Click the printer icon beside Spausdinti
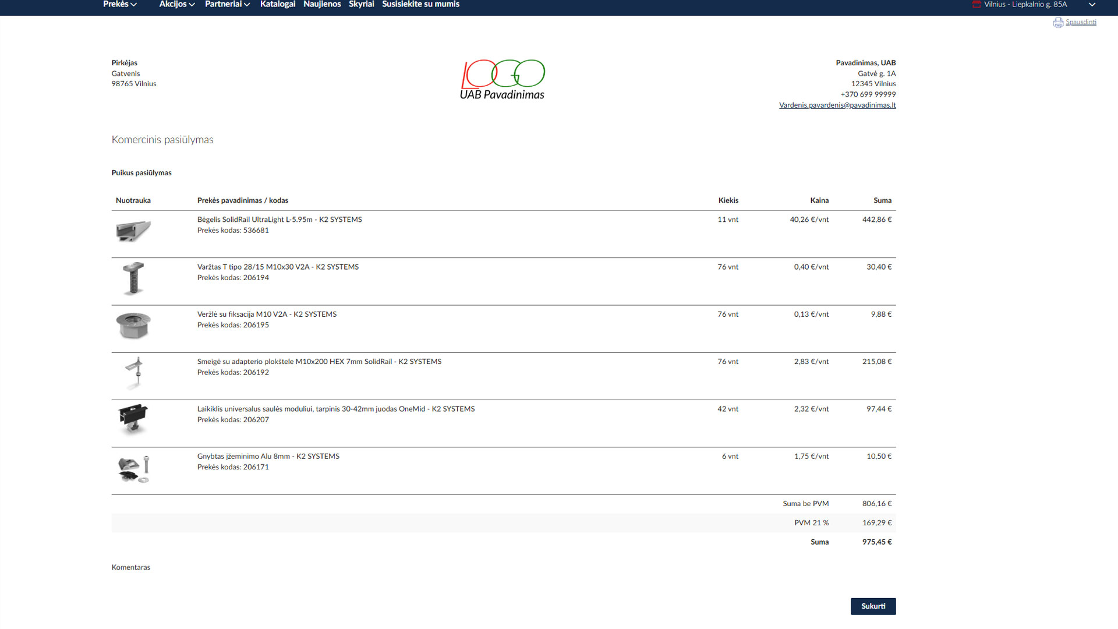The width and height of the screenshot is (1118, 629). 1058,23
